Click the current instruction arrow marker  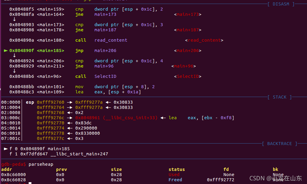(x=6, y=50)
